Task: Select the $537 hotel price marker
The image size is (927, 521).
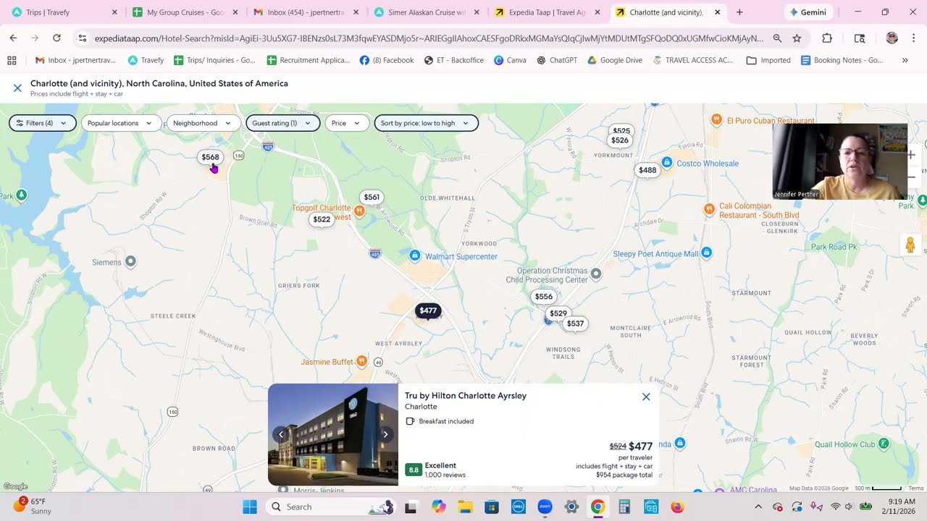Action: coord(575,323)
